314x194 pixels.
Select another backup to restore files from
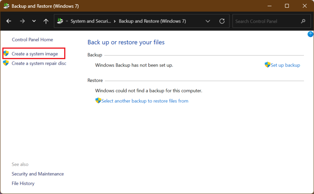pyautogui.click(x=145, y=101)
